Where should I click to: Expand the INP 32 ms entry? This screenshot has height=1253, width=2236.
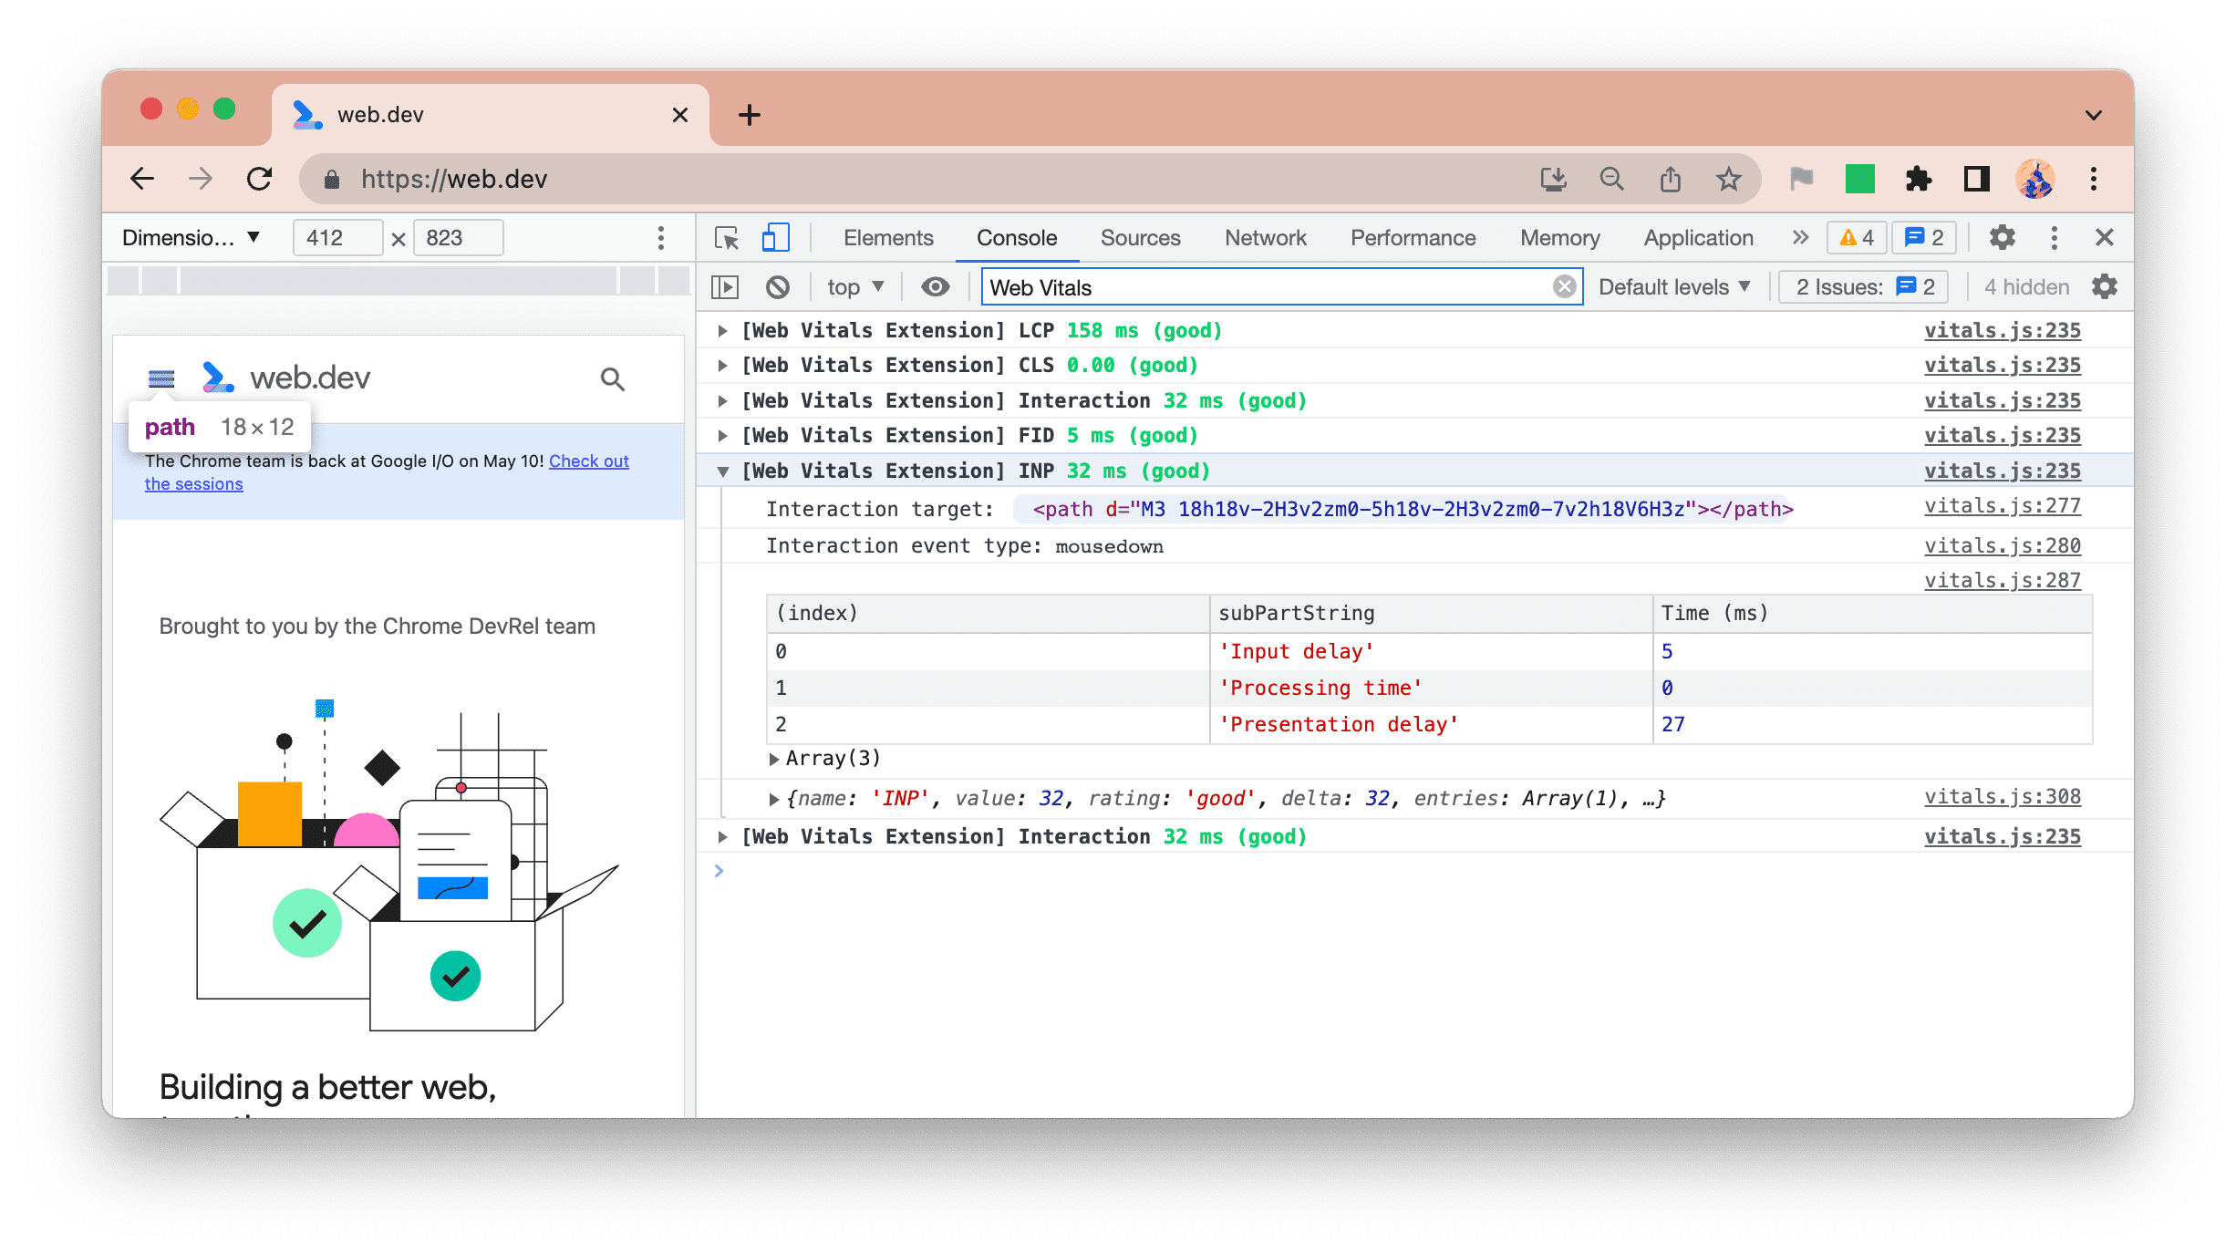pos(723,471)
